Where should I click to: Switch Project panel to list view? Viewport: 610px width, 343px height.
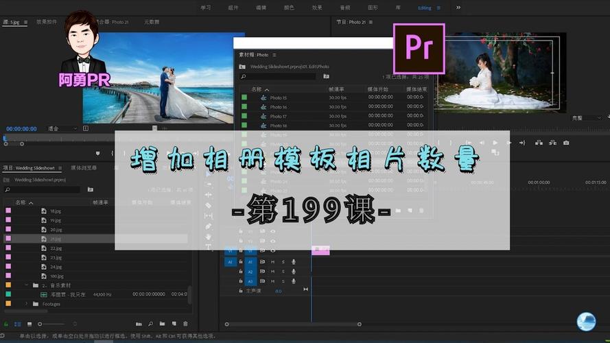pos(18,324)
